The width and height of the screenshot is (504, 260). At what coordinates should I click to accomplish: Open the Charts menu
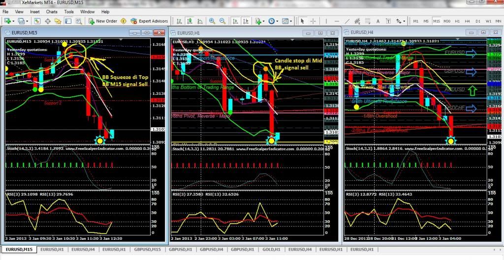point(51,11)
